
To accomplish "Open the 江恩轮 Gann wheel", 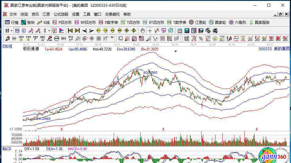I will 198,22.
